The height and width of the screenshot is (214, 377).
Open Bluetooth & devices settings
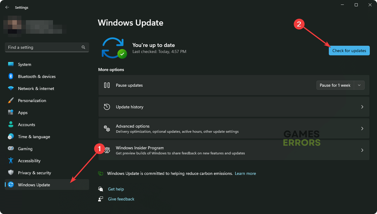pos(47,76)
